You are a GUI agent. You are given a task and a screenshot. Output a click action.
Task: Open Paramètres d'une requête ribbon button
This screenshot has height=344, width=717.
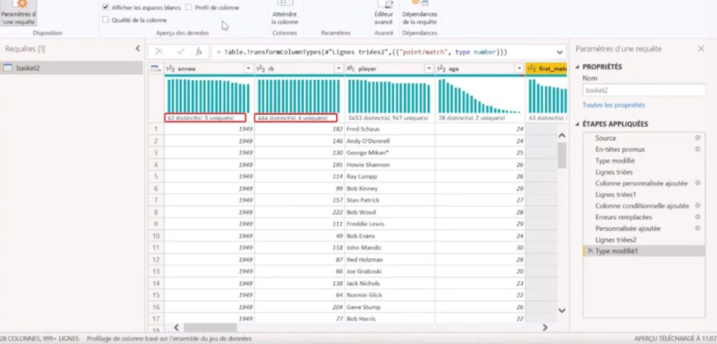[x=18, y=13]
